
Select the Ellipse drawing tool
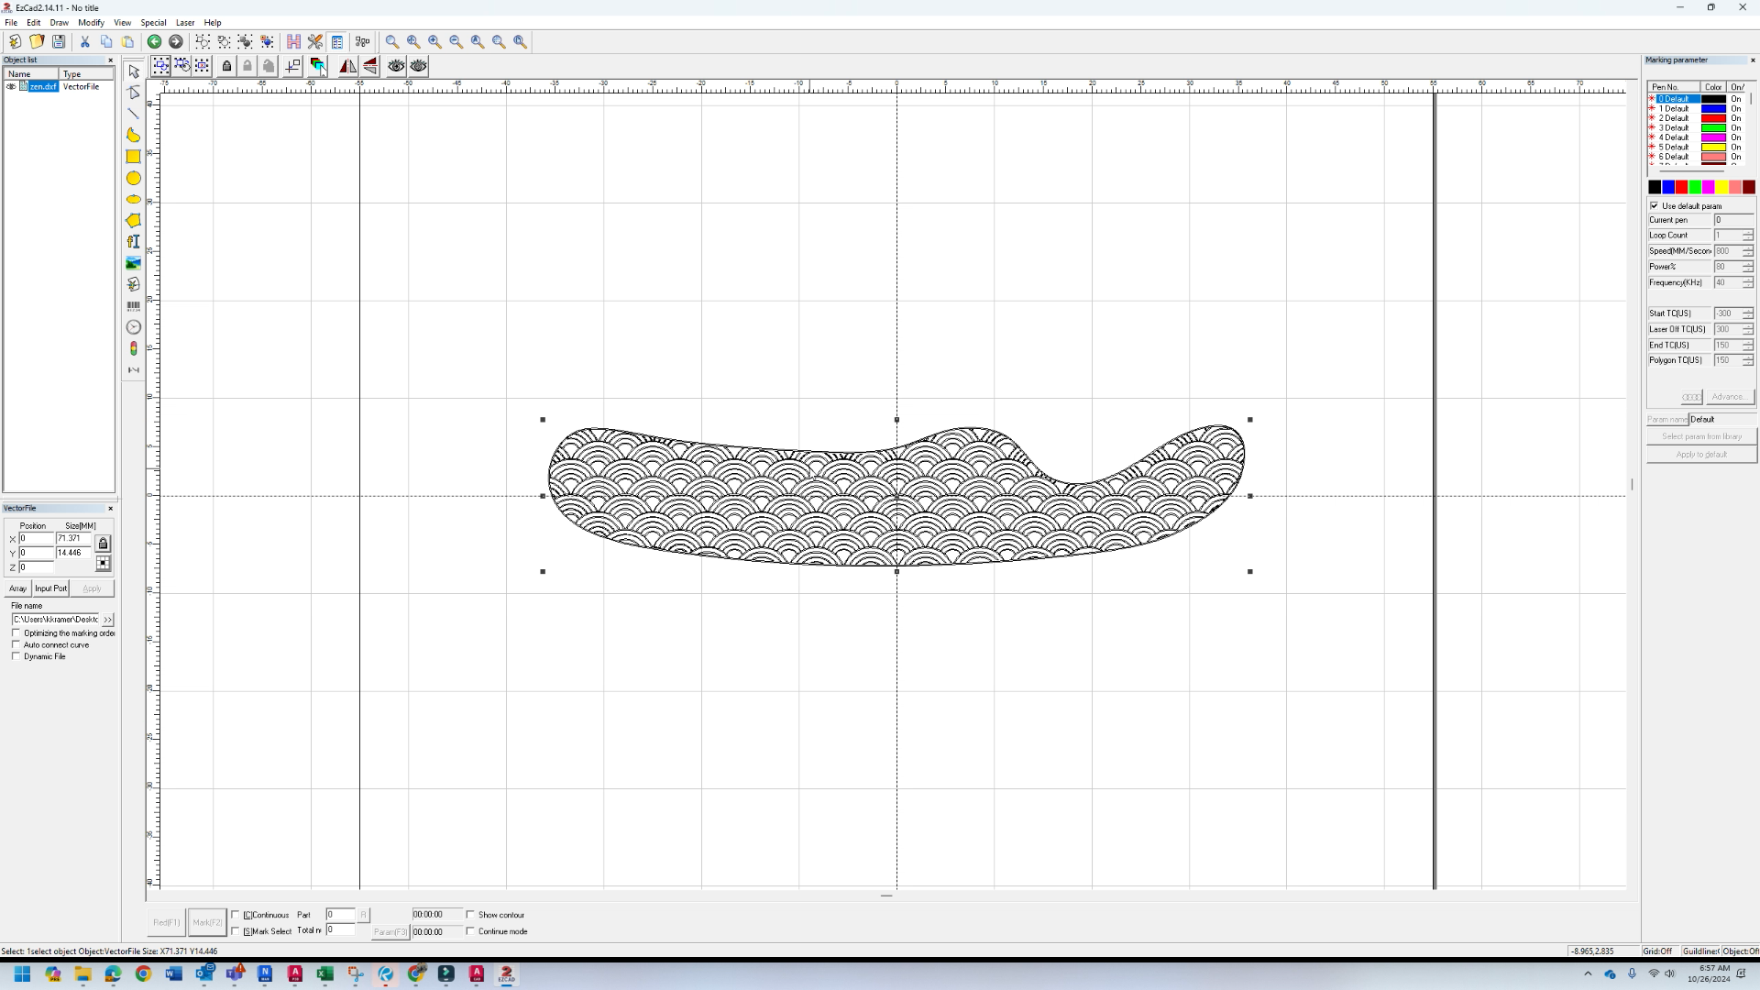click(x=134, y=199)
